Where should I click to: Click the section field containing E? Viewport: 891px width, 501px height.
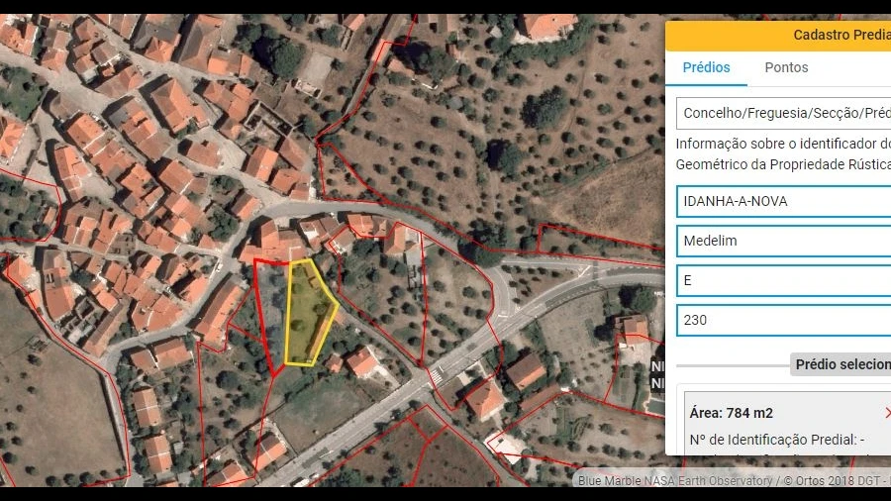782,280
